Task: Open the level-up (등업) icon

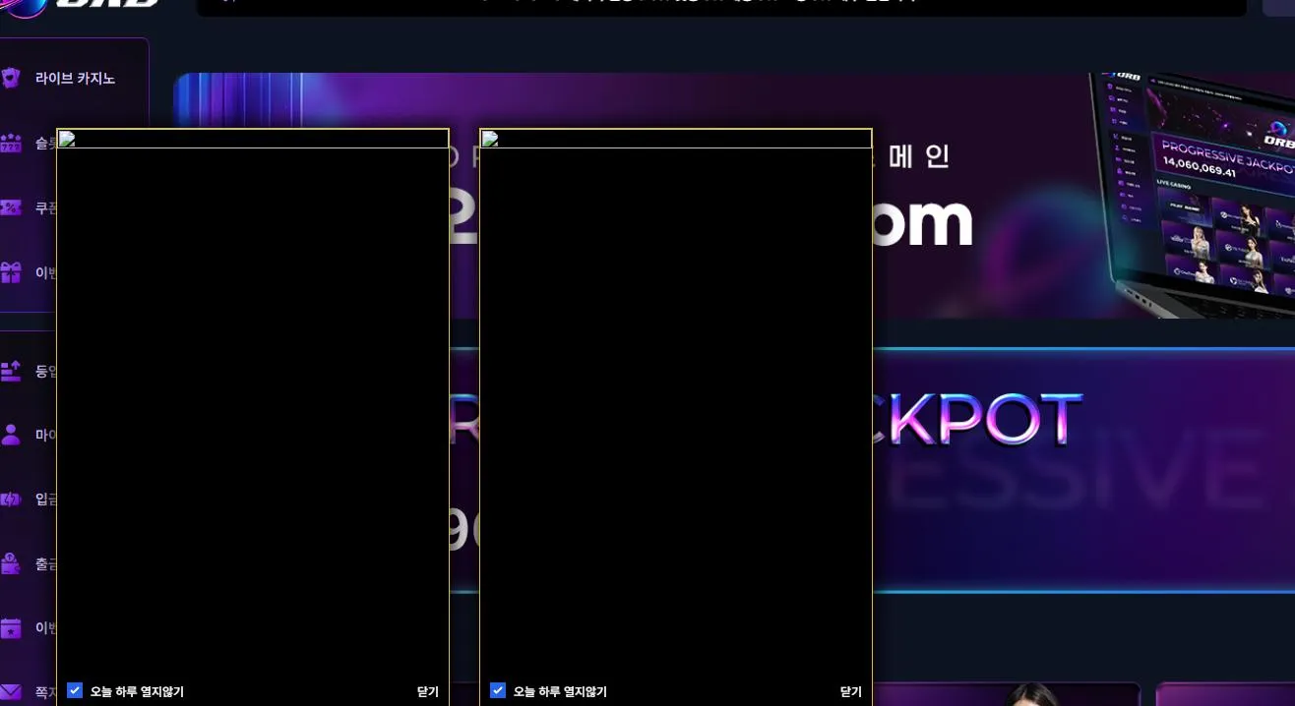Action: [11, 371]
